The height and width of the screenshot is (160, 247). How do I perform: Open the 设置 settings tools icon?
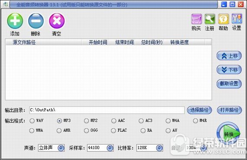coord(237,19)
